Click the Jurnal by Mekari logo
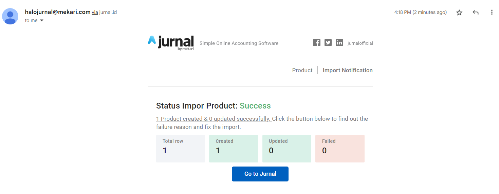The width and height of the screenshot is (499, 194). coord(171,43)
